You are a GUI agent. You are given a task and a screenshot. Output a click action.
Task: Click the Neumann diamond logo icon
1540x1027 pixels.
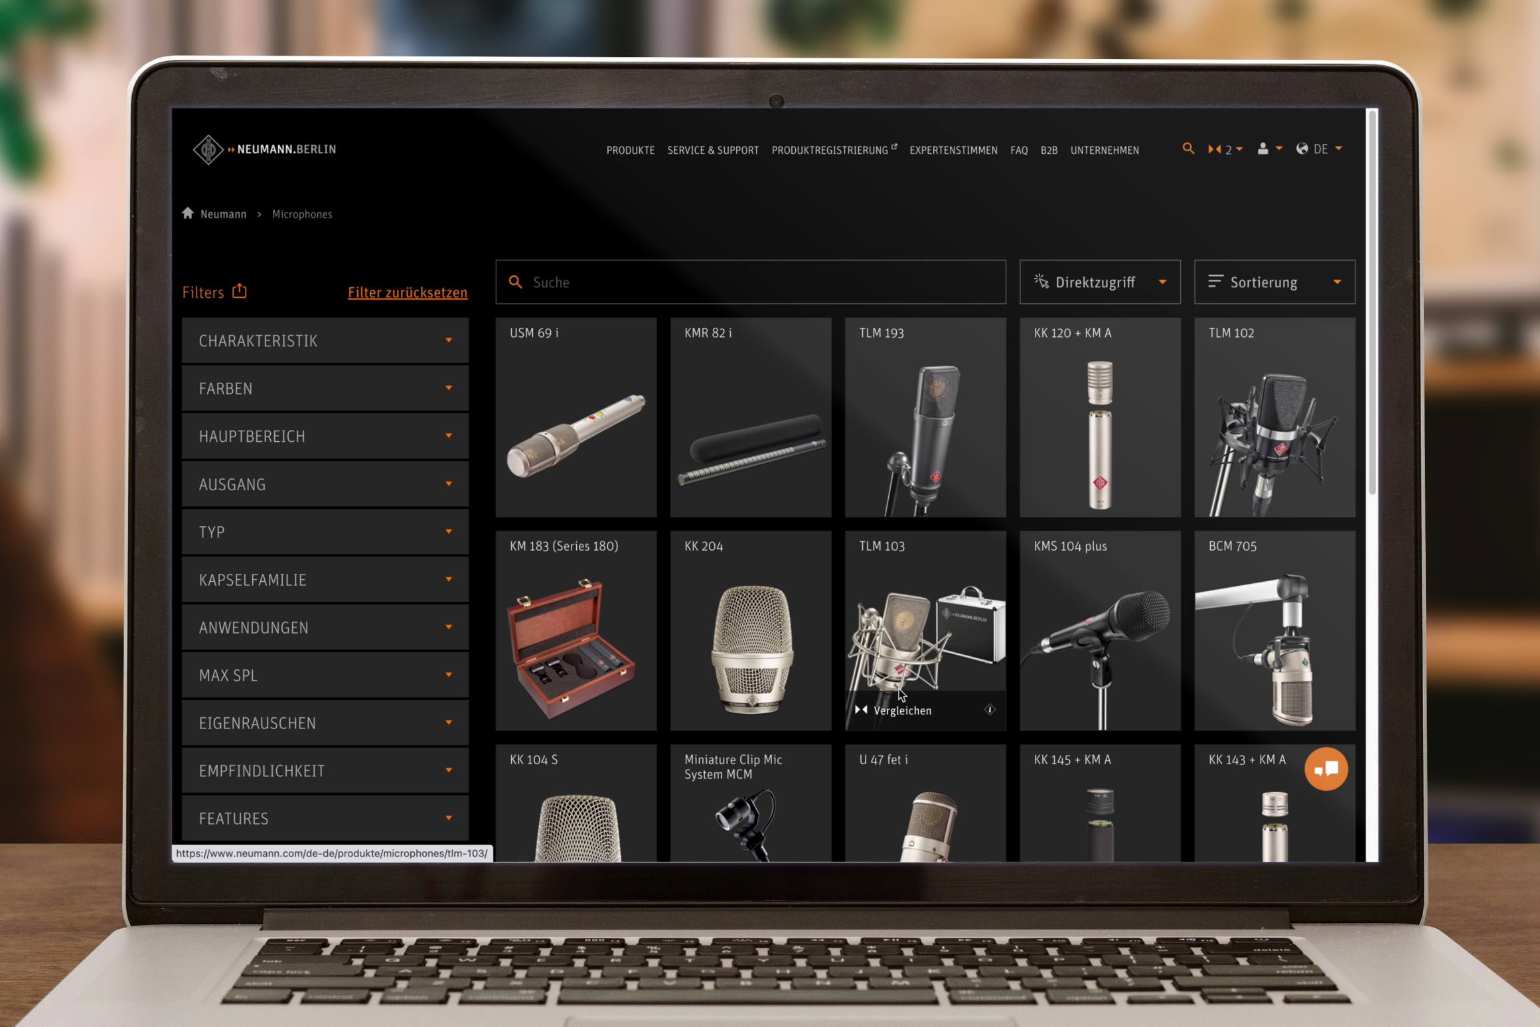coord(208,149)
